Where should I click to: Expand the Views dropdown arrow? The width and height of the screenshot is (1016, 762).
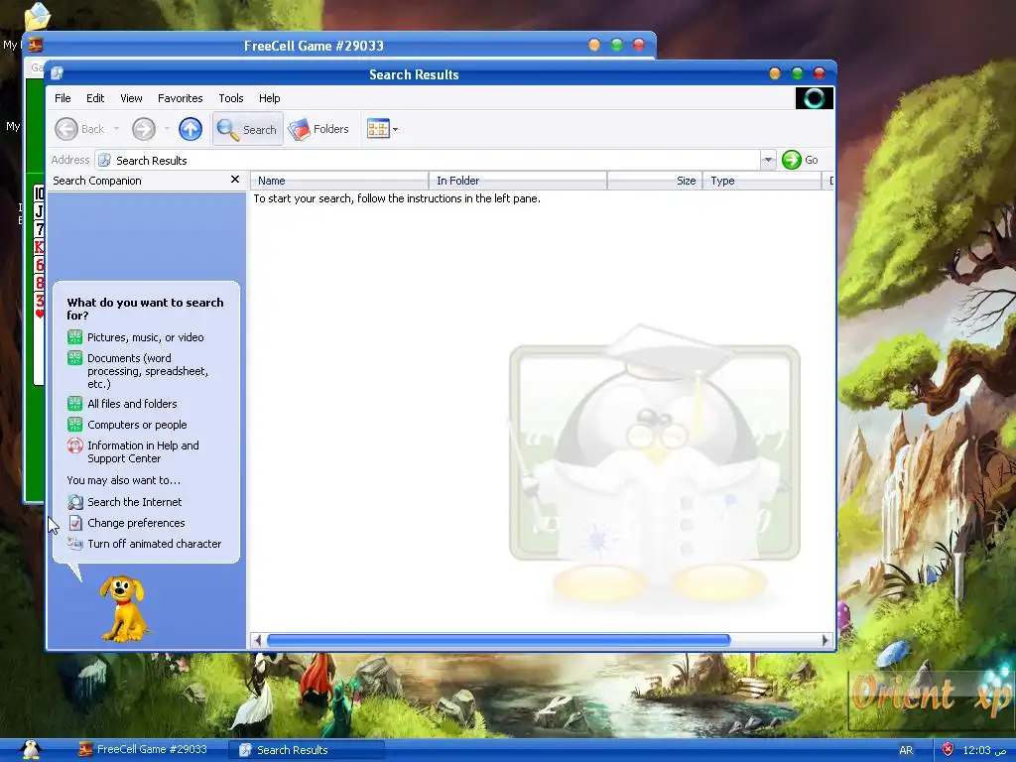[x=395, y=129]
